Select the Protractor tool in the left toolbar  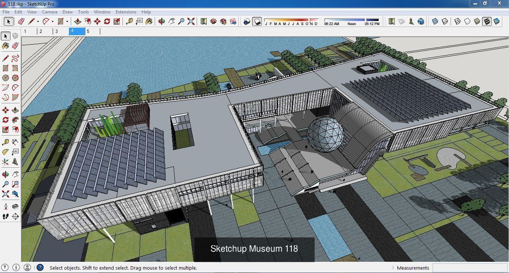(x=6, y=152)
